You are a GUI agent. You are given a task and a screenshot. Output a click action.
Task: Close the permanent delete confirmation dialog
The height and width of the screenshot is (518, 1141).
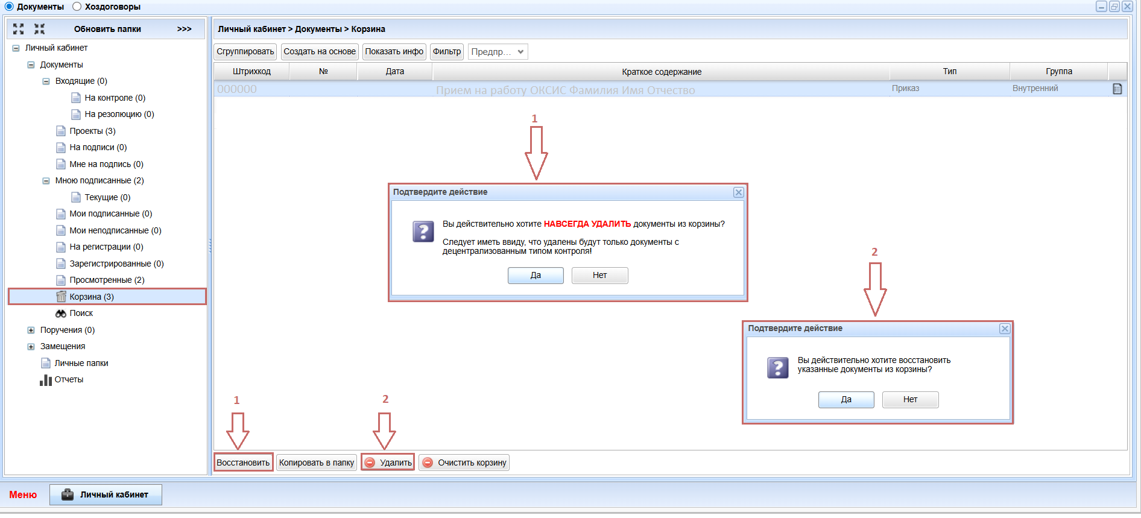coord(739,192)
